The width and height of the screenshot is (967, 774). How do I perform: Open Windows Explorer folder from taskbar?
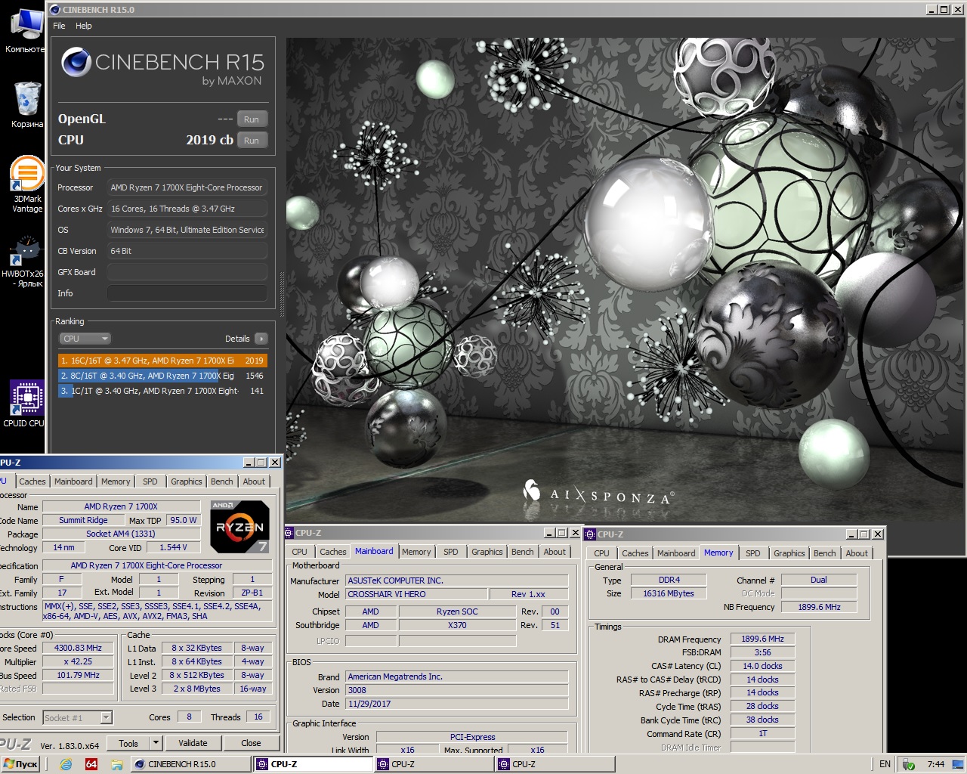[x=117, y=764]
